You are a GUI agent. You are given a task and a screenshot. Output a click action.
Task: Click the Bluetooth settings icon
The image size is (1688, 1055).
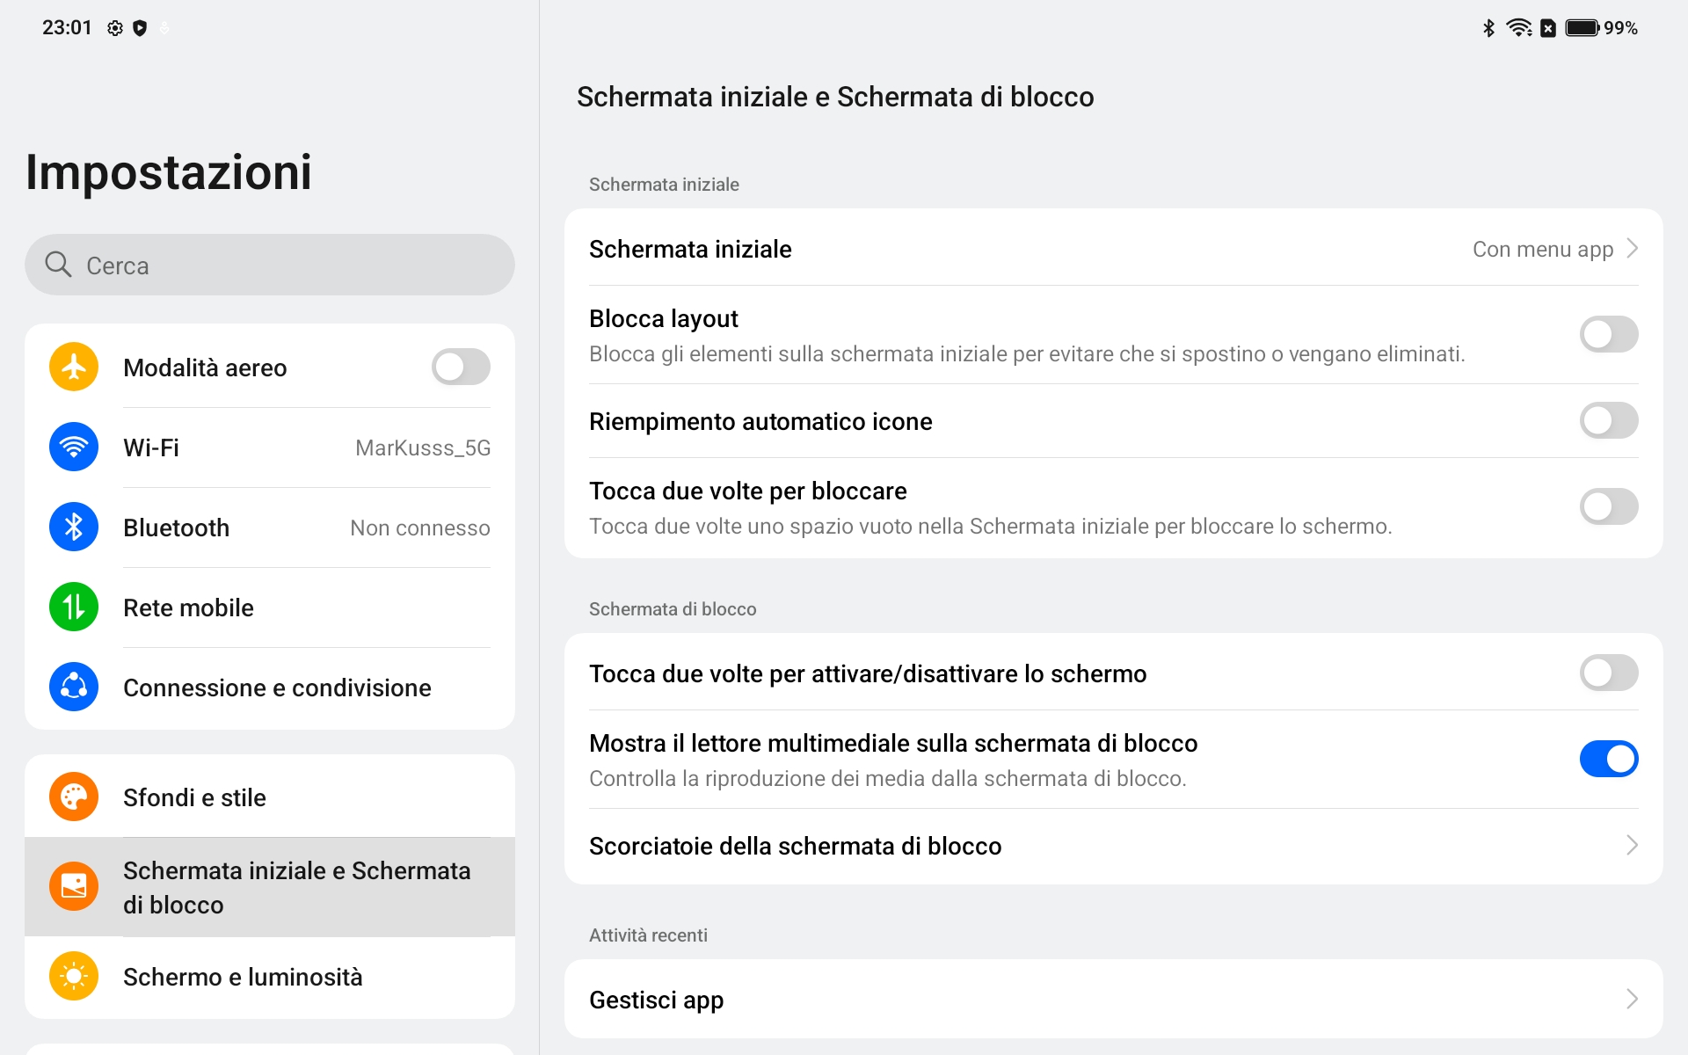[x=74, y=527]
